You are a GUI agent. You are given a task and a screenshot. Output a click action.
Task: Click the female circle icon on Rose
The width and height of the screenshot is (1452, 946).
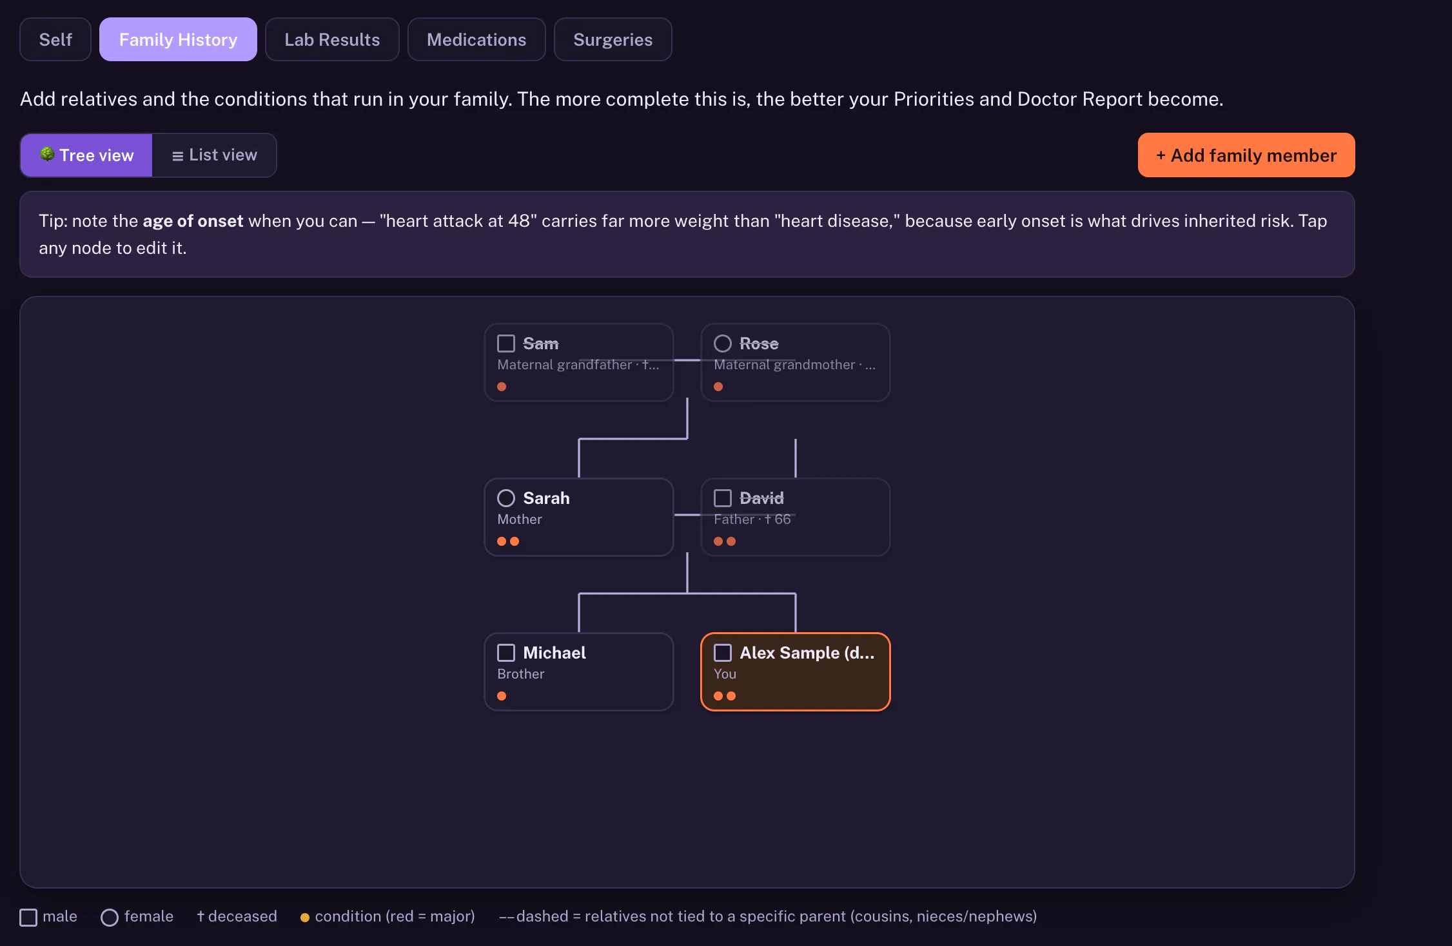click(x=723, y=343)
